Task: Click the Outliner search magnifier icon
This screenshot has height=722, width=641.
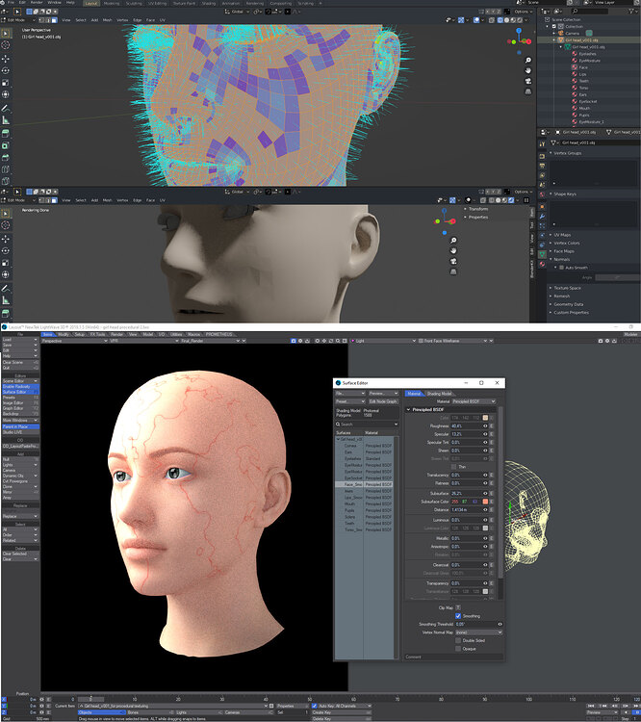Action: pos(575,11)
